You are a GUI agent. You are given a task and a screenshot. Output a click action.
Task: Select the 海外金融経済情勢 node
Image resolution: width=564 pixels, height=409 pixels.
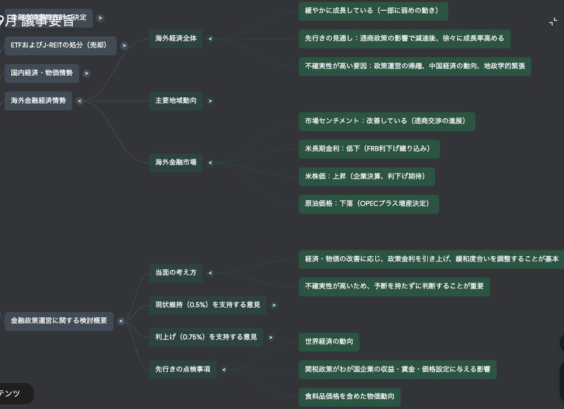38,101
